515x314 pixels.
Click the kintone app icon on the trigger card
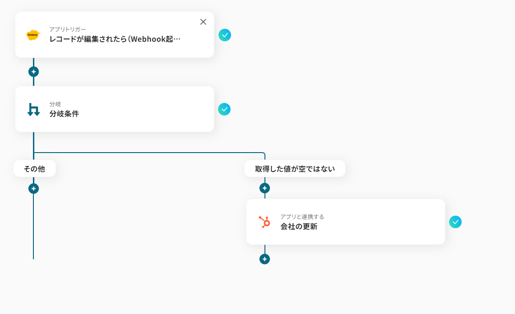pos(32,35)
